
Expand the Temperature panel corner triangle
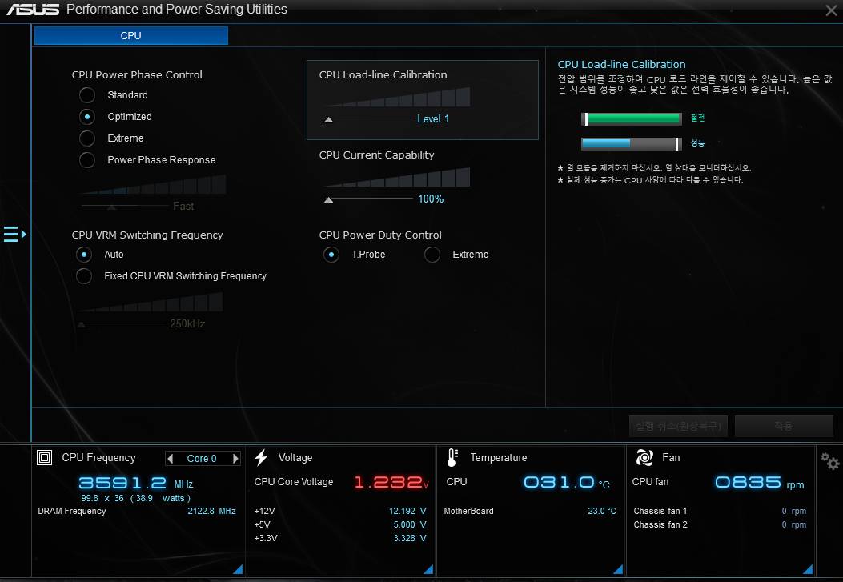(618, 570)
